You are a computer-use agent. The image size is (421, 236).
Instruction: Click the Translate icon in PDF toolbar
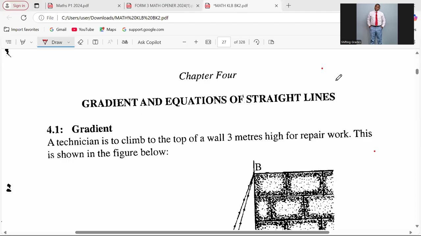tap(125, 42)
